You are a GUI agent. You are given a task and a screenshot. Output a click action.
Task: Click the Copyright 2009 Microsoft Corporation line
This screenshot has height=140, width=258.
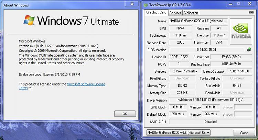[x=62, y=50]
